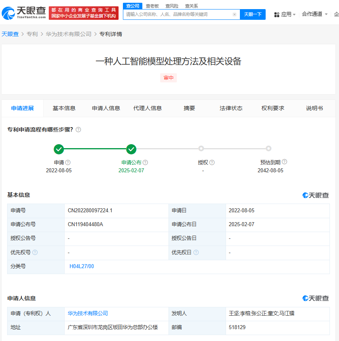339x341 pixels.
Task: Clear the search box with the × icon
Action: (x=234, y=14)
